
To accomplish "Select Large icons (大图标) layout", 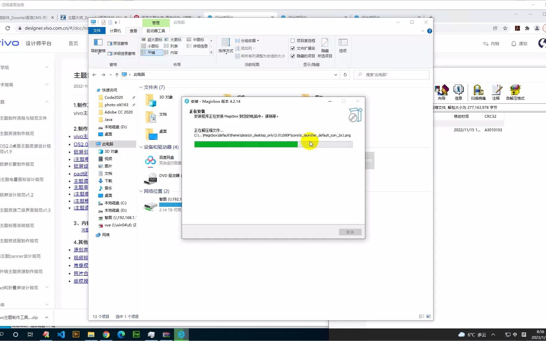I will (x=173, y=40).
